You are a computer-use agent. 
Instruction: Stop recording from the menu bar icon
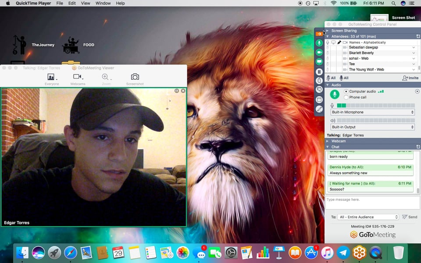pyautogui.click(x=300, y=3)
